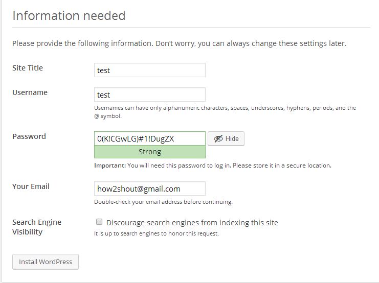This screenshot has width=379, height=283.
Task: Click the Username field label
Action: click(x=30, y=92)
